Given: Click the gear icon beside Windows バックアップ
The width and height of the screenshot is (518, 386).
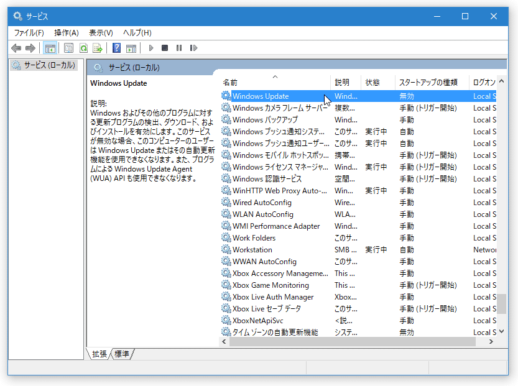Looking at the screenshot, I should tap(226, 119).
